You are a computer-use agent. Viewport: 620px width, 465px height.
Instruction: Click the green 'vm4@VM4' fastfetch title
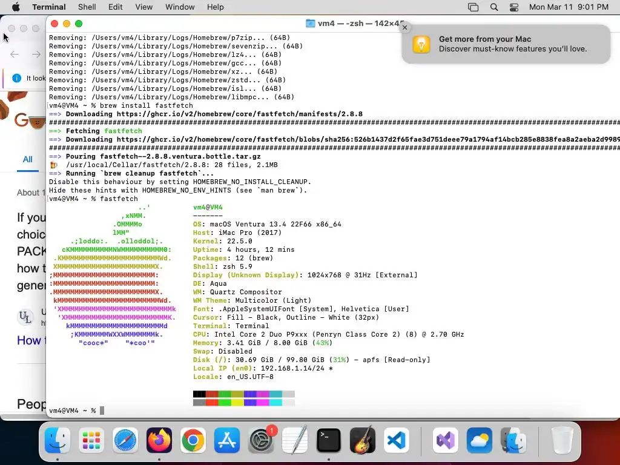tap(208, 207)
